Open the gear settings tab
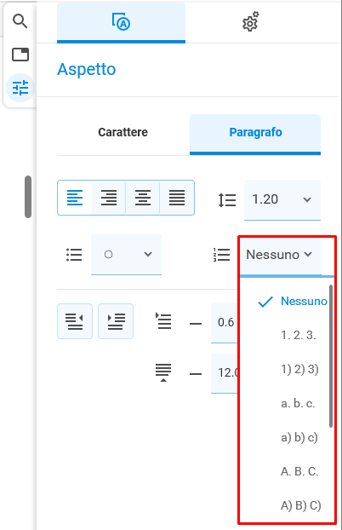This screenshot has width=342, height=530. pos(250,22)
